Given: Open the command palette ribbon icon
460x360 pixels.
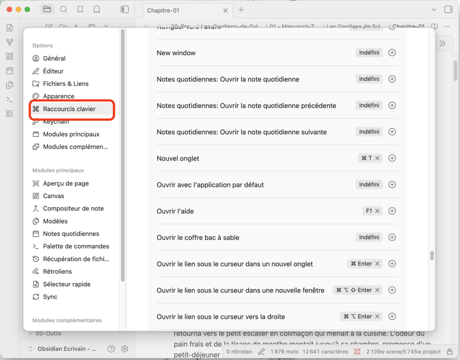Looking at the screenshot, I should coord(9,99).
